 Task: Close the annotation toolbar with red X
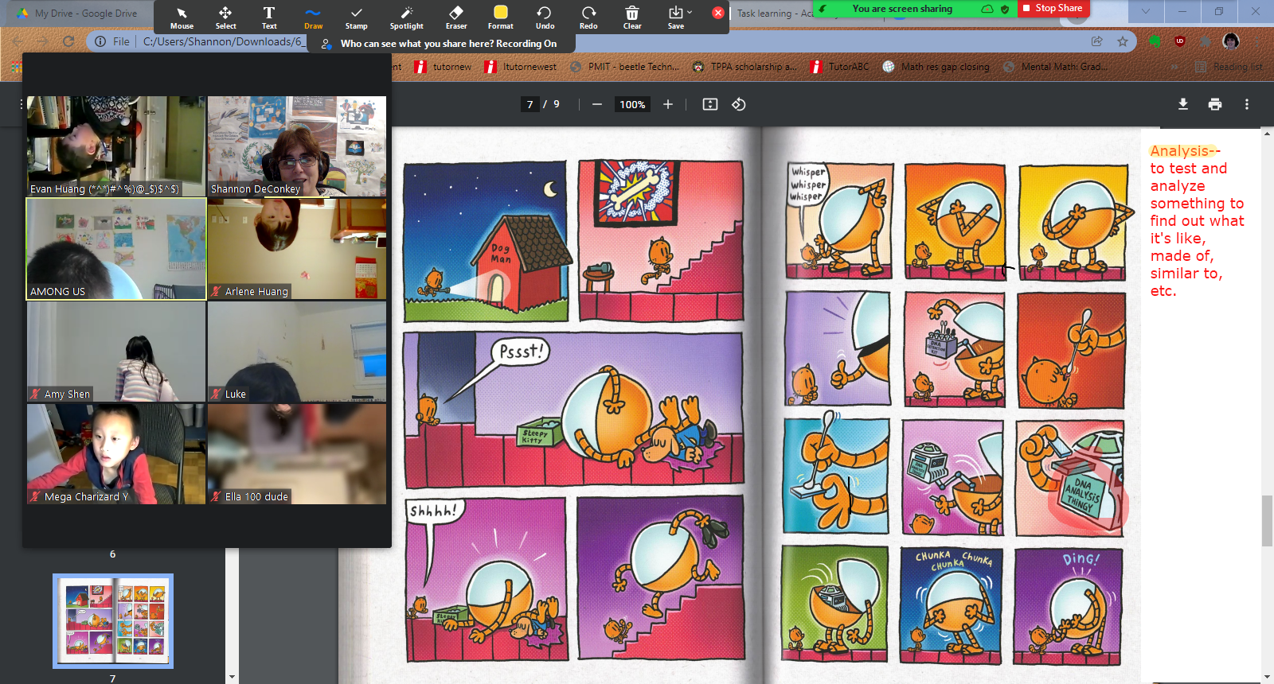coord(718,13)
